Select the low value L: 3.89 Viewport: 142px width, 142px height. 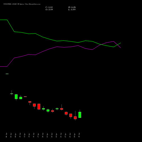(x=72, y=9)
